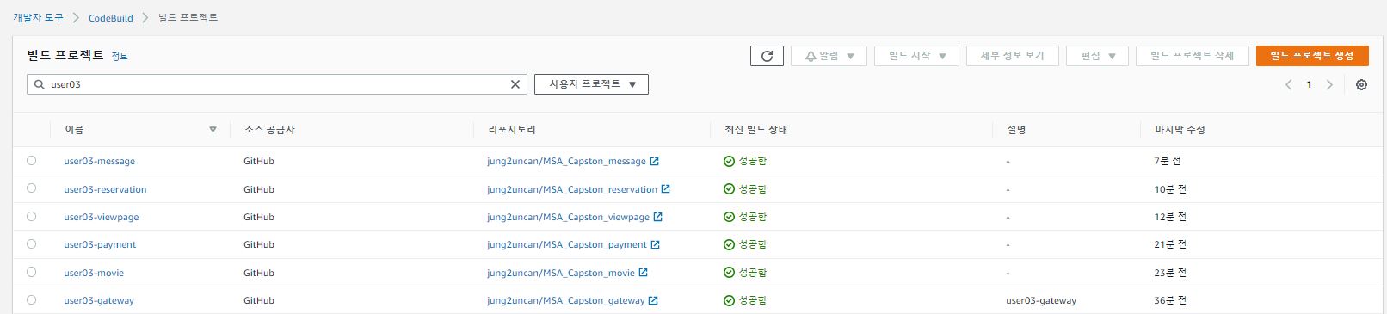The width and height of the screenshot is (1387, 314).
Task: Go to next page arrow
Action: (x=1329, y=84)
